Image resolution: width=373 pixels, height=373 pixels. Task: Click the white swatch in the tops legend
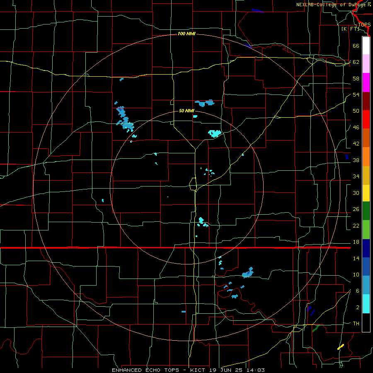366,46
